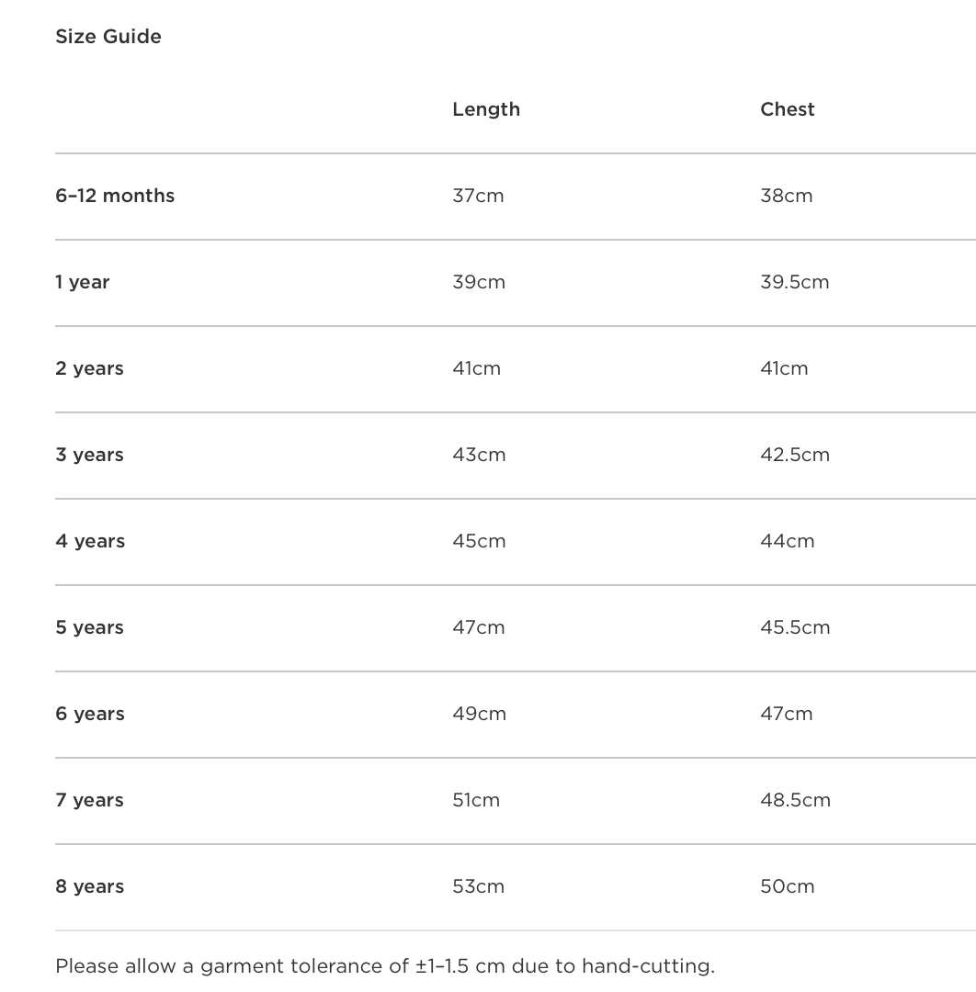Click the garment tolerance note text
This screenshot has height=992, width=976.
(x=385, y=966)
